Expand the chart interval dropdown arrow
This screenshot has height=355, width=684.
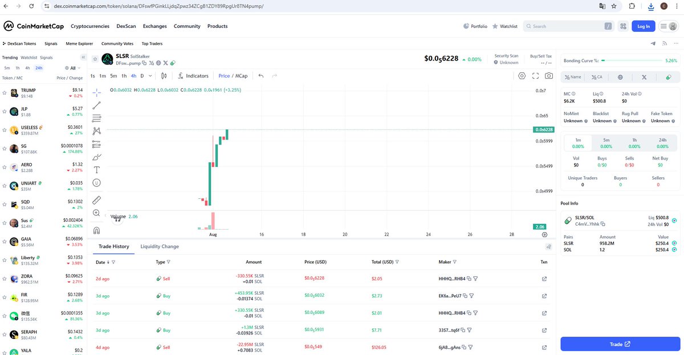tap(150, 76)
